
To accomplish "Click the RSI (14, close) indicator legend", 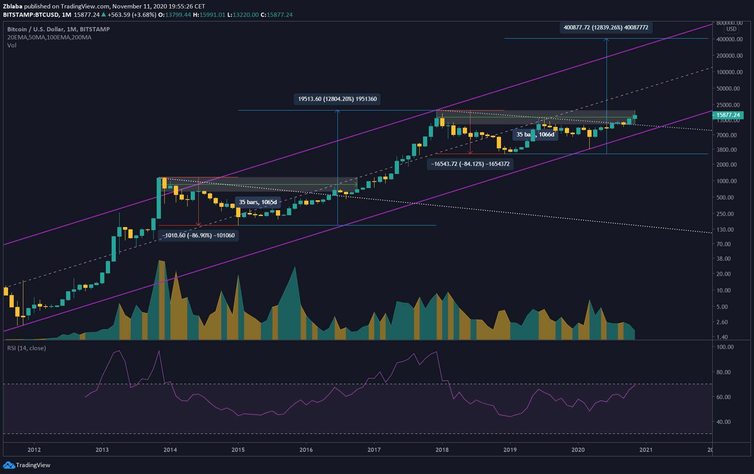I will (x=26, y=348).
